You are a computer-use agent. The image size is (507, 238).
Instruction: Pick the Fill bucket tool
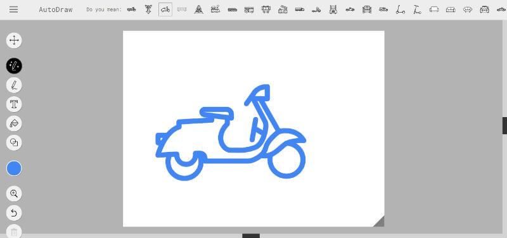point(14,123)
